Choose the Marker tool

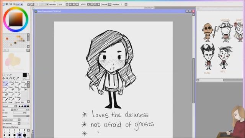[x=5, y=89]
